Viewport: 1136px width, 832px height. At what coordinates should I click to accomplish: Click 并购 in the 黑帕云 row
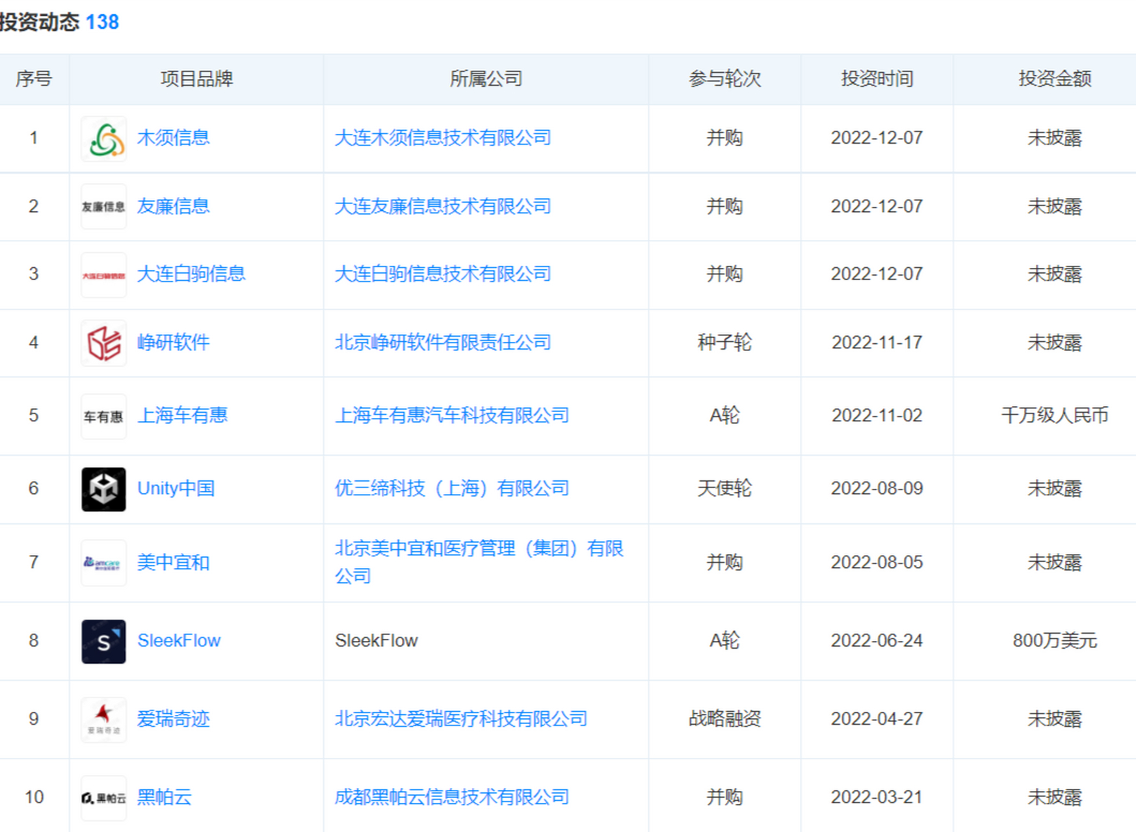coord(724,796)
